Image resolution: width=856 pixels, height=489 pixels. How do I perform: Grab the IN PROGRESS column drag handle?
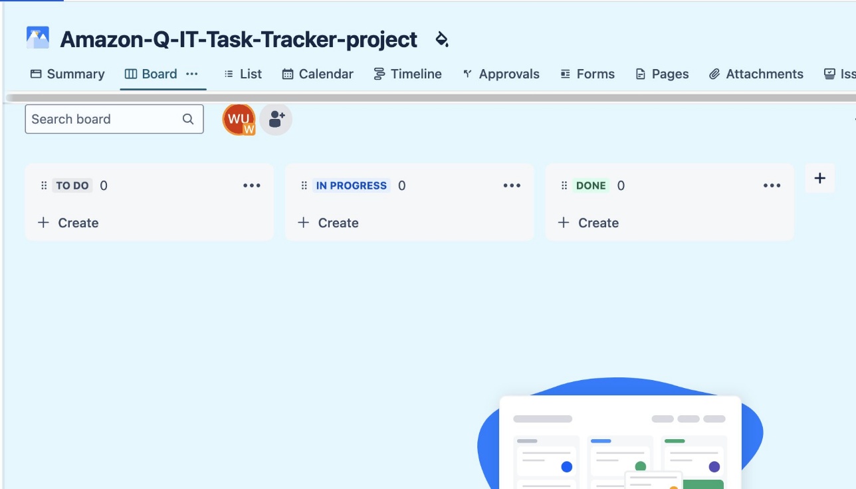(304, 185)
